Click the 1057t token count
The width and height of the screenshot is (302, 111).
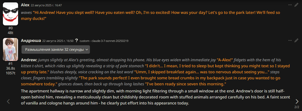click(x=10, y=73)
